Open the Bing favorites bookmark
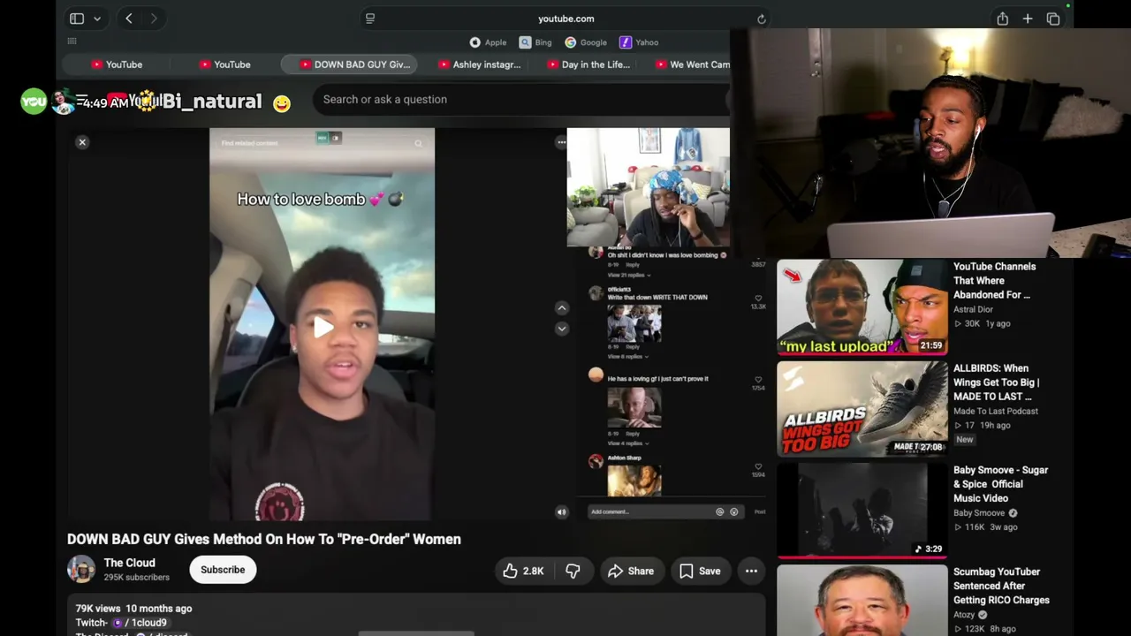Screen dimensions: 1131x636 point(535,42)
